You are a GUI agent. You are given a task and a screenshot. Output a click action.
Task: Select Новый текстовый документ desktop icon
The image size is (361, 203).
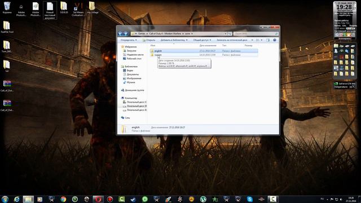tap(50, 10)
